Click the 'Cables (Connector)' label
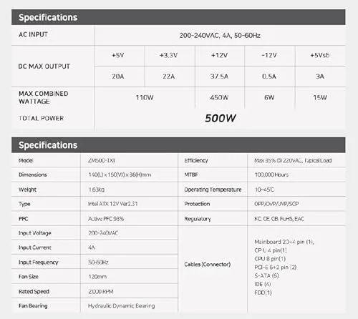358x319 pixels. coord(208,265)
